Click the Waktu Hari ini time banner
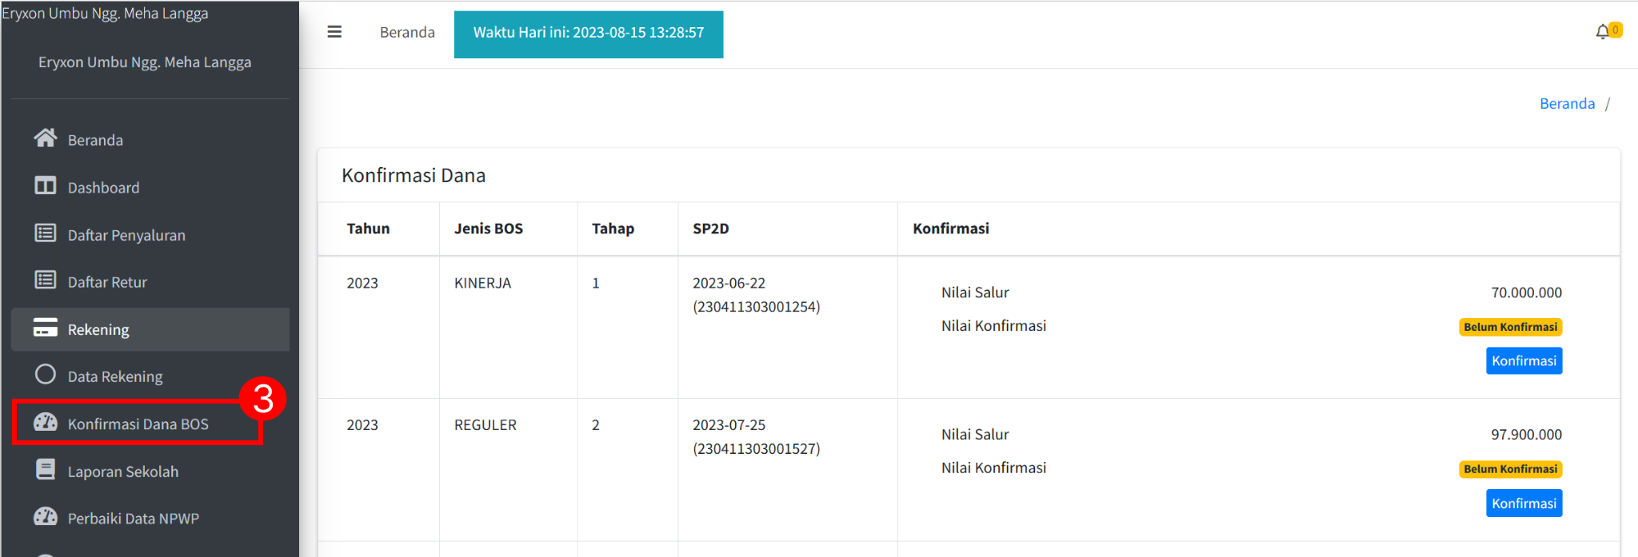The height and width of the screenshot is (557, 1638). point(589,34)
